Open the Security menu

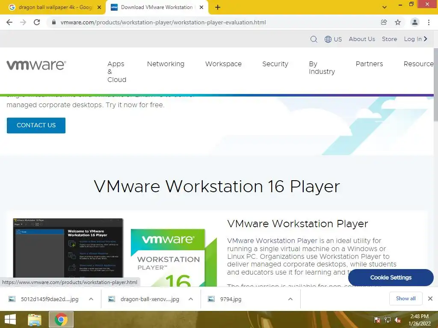tap(275, 64)
